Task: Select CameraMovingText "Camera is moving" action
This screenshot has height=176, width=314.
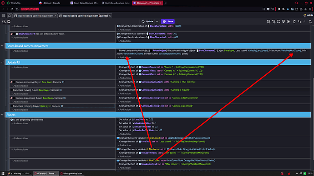Action: coord(154,90)
